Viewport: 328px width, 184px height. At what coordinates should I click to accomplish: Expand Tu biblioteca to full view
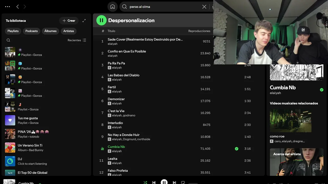pyautogui.click(x=84, y=21)
